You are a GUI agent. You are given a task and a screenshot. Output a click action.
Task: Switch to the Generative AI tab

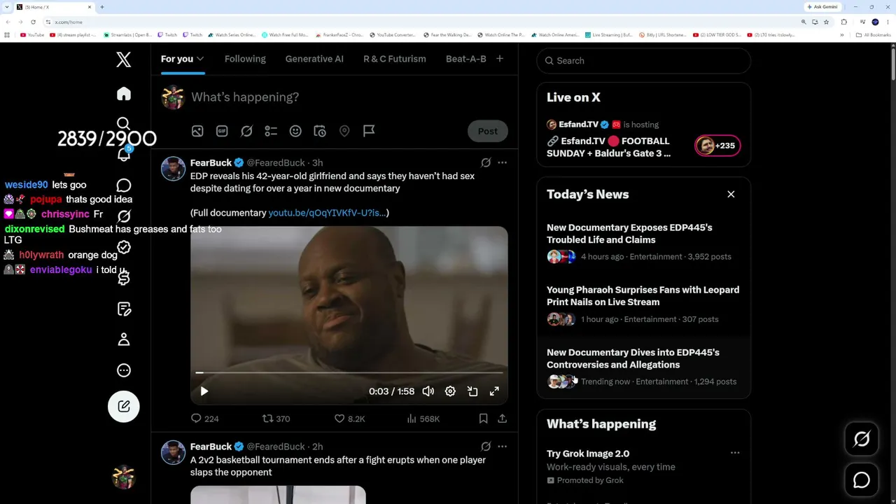(314, 59)
